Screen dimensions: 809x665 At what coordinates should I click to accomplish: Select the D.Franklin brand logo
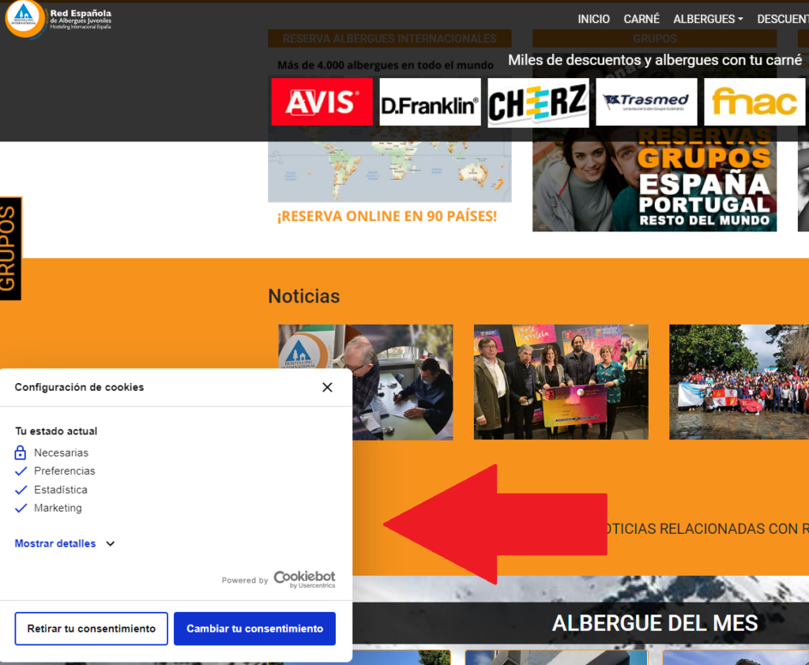pyautogui.click(x=430, y=102)
